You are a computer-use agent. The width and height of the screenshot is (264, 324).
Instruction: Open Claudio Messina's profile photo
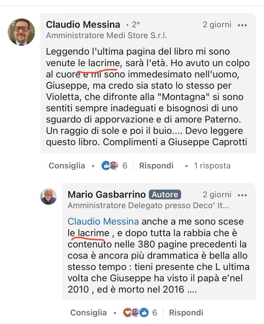tap(21, 31)
